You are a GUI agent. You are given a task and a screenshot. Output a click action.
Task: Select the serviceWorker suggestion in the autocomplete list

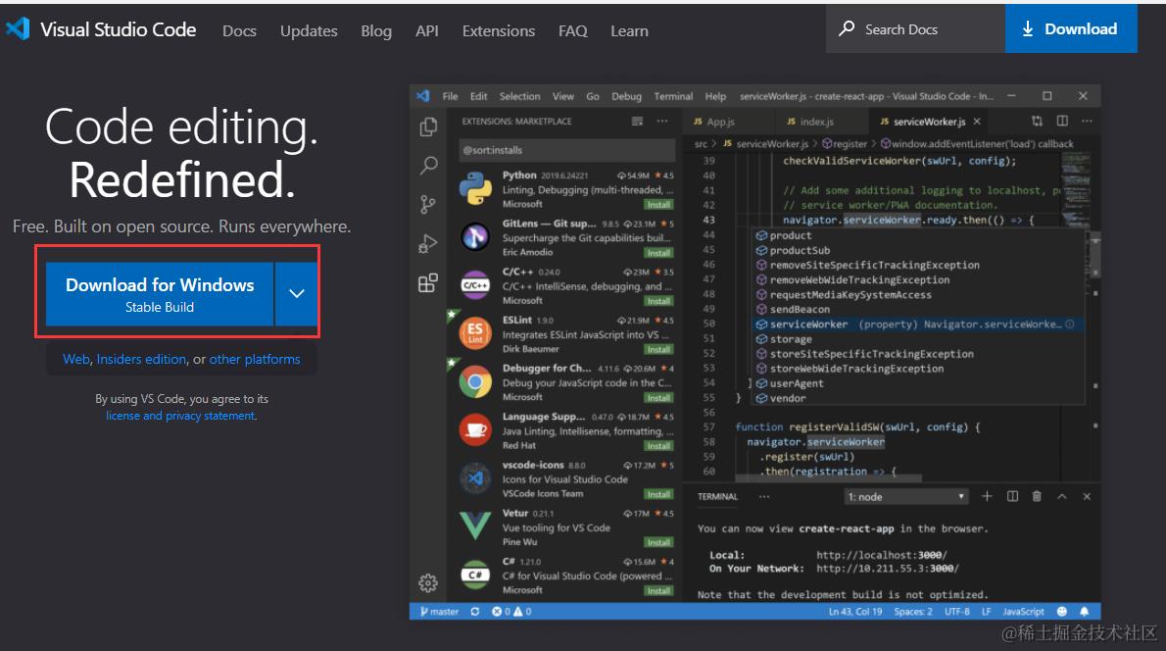pos(916,325)
